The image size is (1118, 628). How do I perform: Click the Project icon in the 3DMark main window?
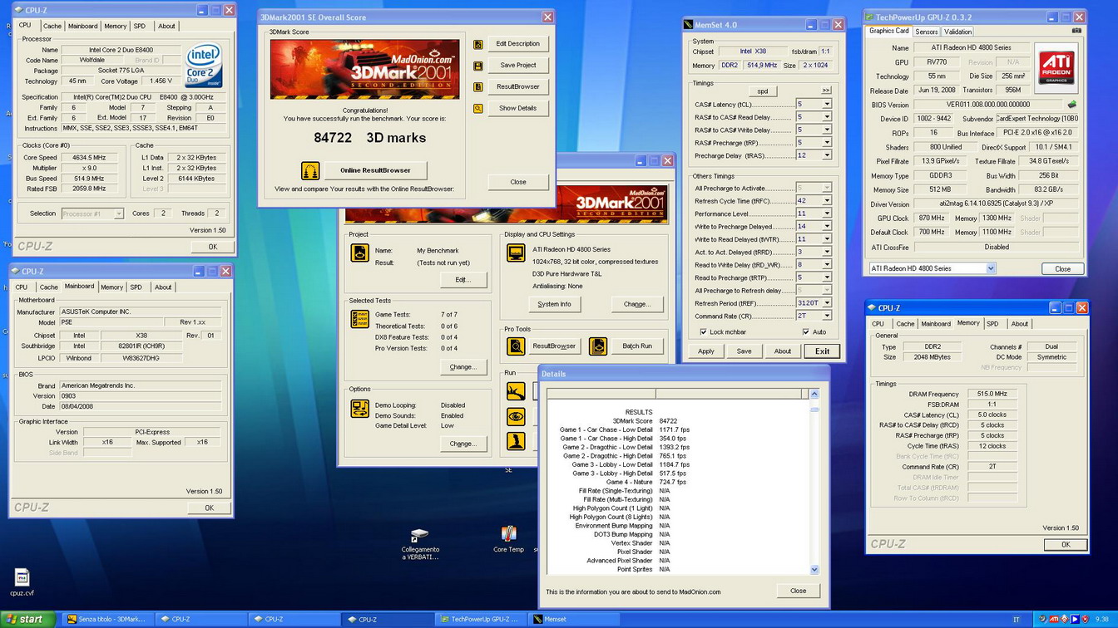tap(359, 253)
